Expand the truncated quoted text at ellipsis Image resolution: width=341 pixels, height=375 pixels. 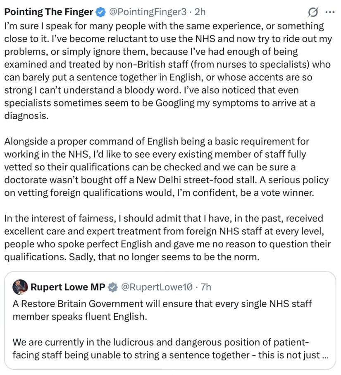325,356
